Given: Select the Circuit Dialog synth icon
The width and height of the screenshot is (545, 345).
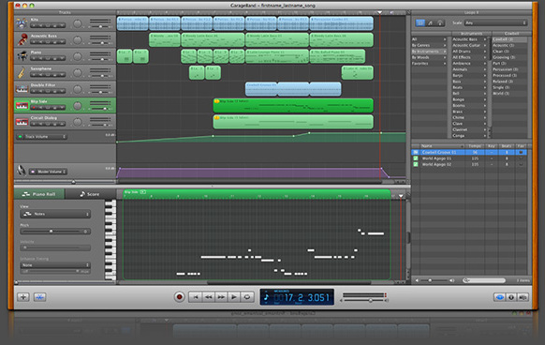Looking at the screenshot, I should click(22, 122).
